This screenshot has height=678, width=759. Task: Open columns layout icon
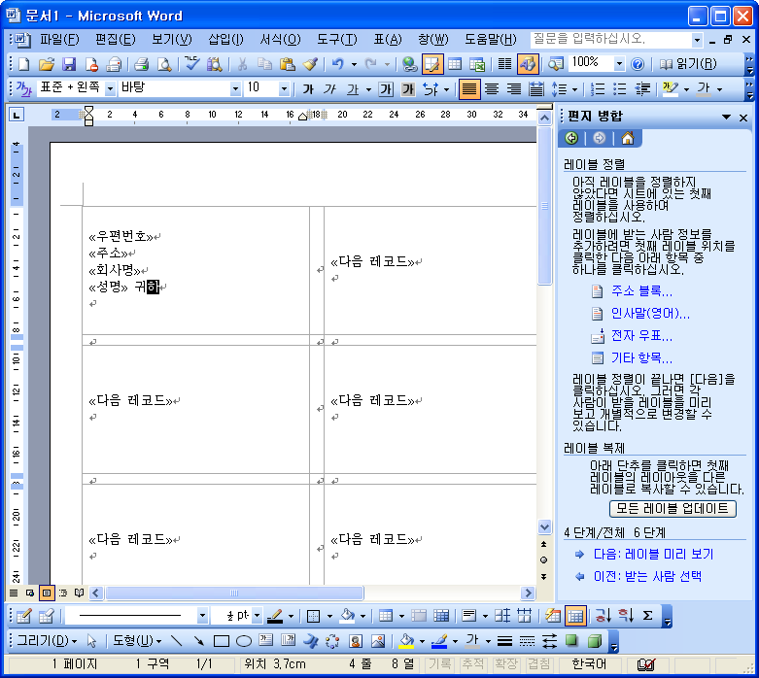(505, 64)
